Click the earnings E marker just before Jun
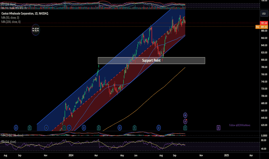The height and width of the screenshot is (159, 269). pos(134,128)
